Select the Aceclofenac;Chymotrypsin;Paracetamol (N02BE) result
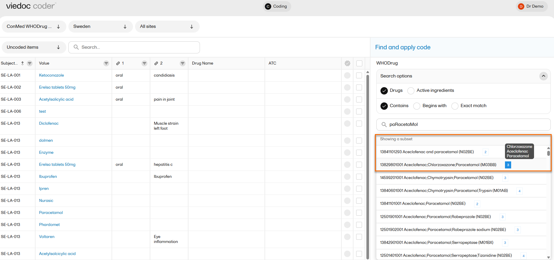Viewport: 554px width, 260px height. pyautogui.click(x=437, y=178)
